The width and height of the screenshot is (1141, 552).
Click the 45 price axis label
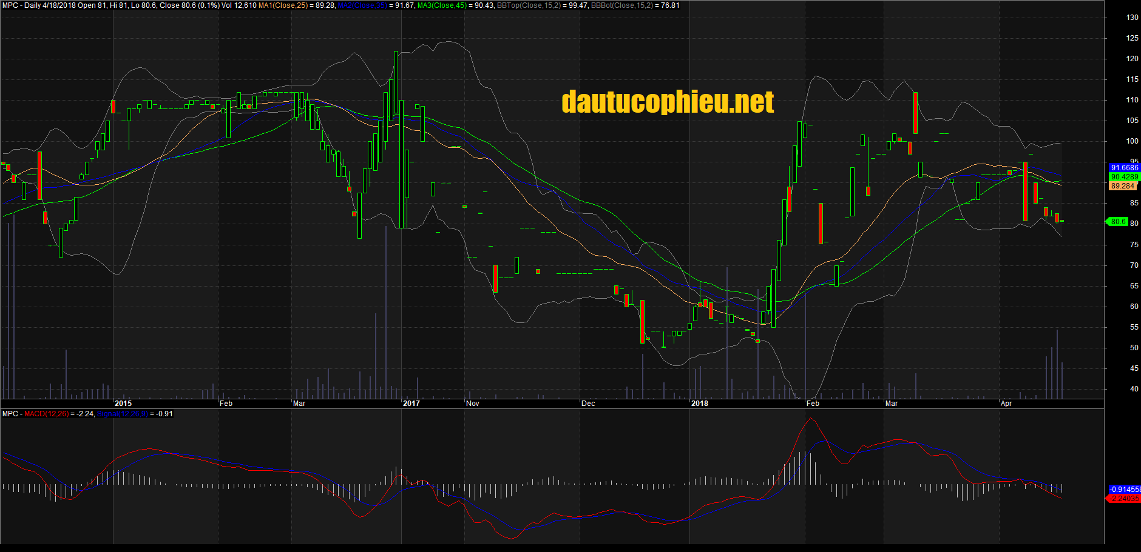[1134, 368]
